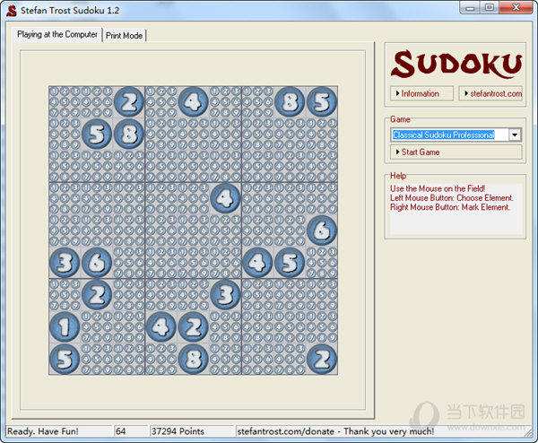Select the big 5 tile in the second row
The height and width of the screenshot is (443, 538).
point(97,135)
